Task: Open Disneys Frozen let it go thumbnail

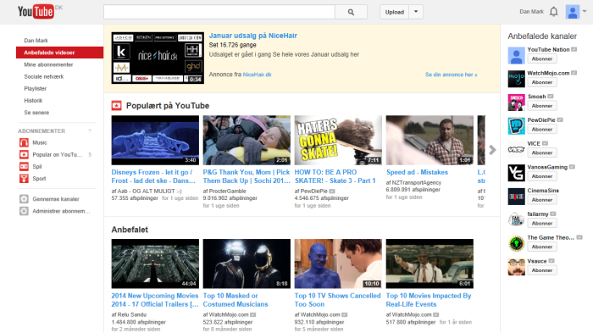Action: point(155,140)
